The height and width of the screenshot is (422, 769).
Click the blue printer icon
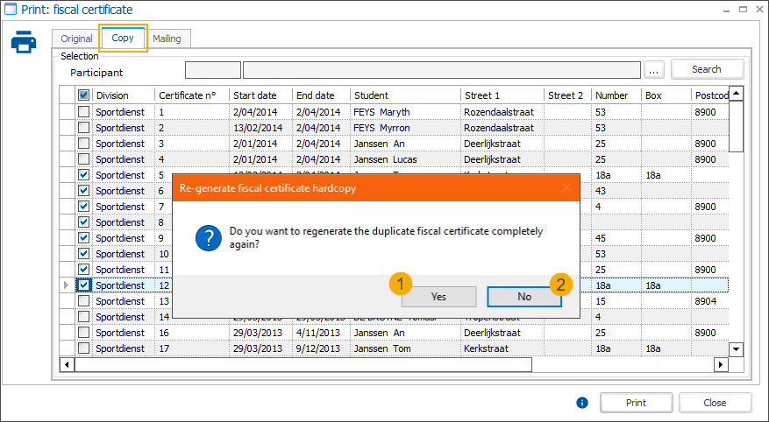[x=24, y=42]
